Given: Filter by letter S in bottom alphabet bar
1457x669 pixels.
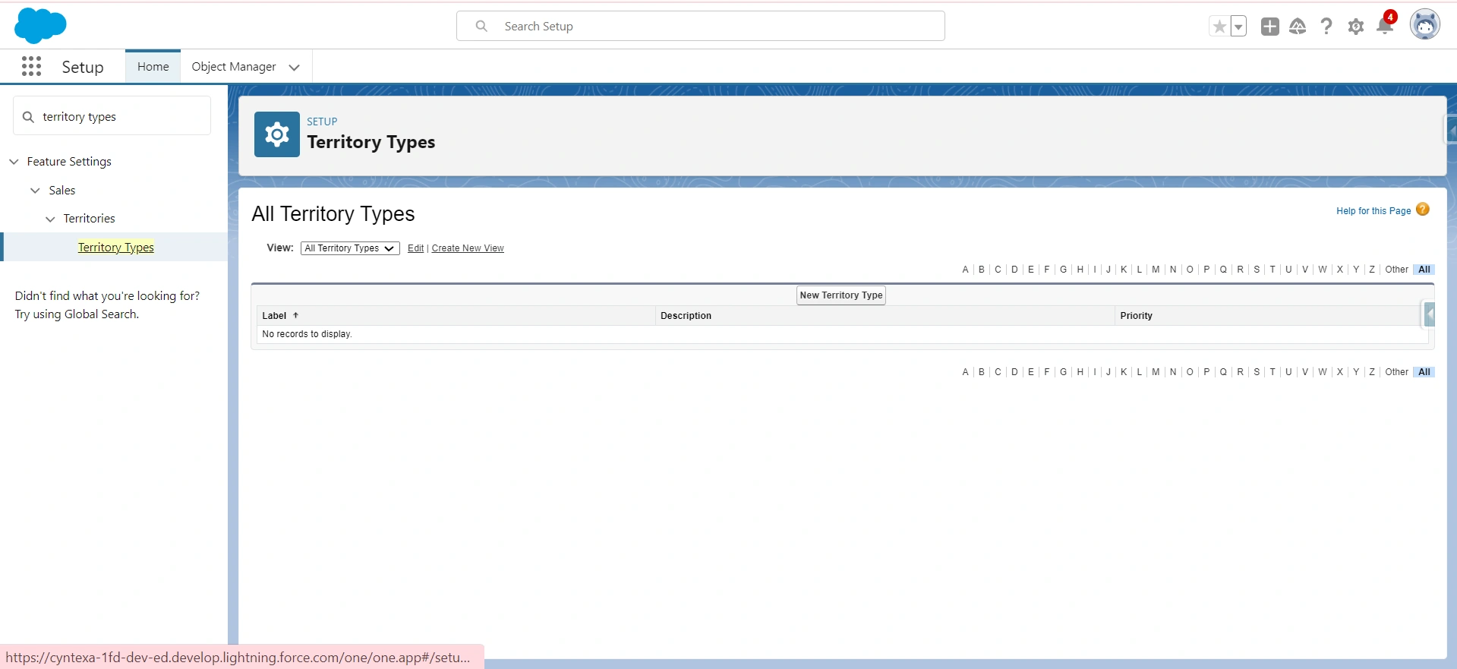Looking at the screenshot, I should pyautogui.click(x=1257, y=372).
